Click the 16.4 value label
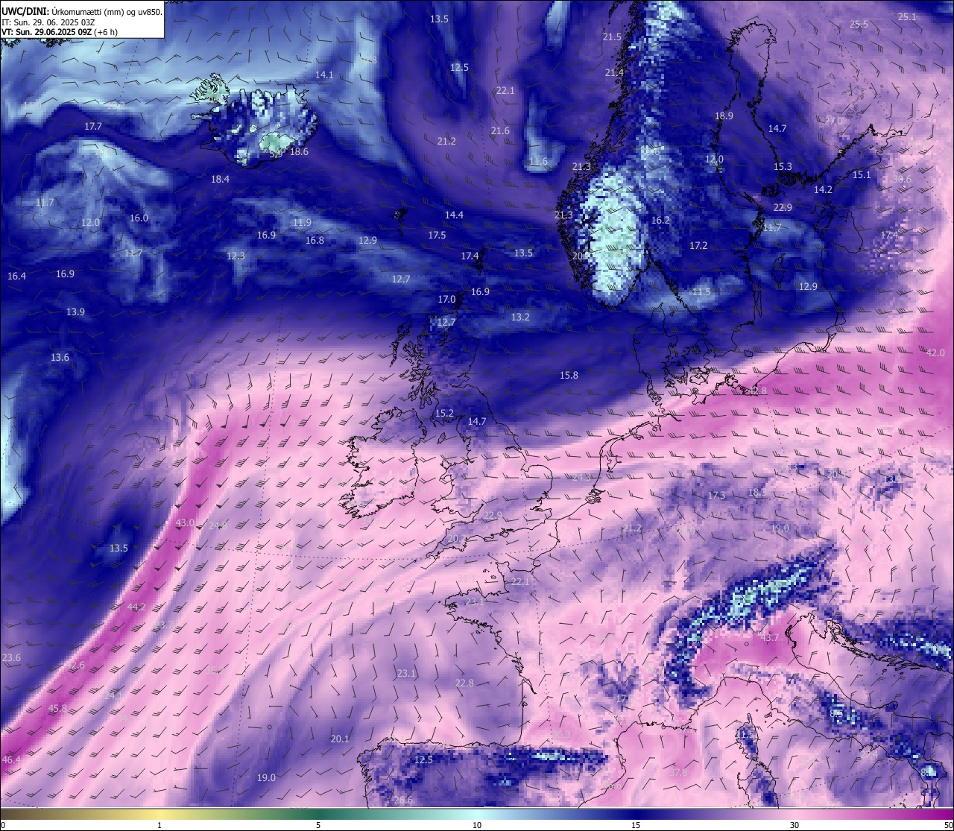954x831 pixels. [16, 276]
